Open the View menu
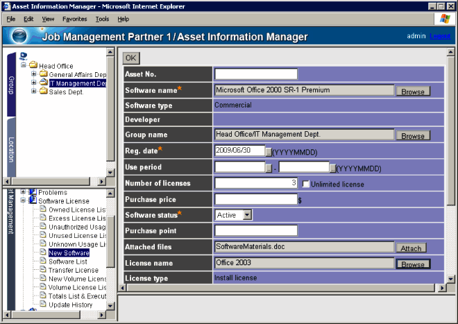458x324 pixels. [x=48, y=19]
